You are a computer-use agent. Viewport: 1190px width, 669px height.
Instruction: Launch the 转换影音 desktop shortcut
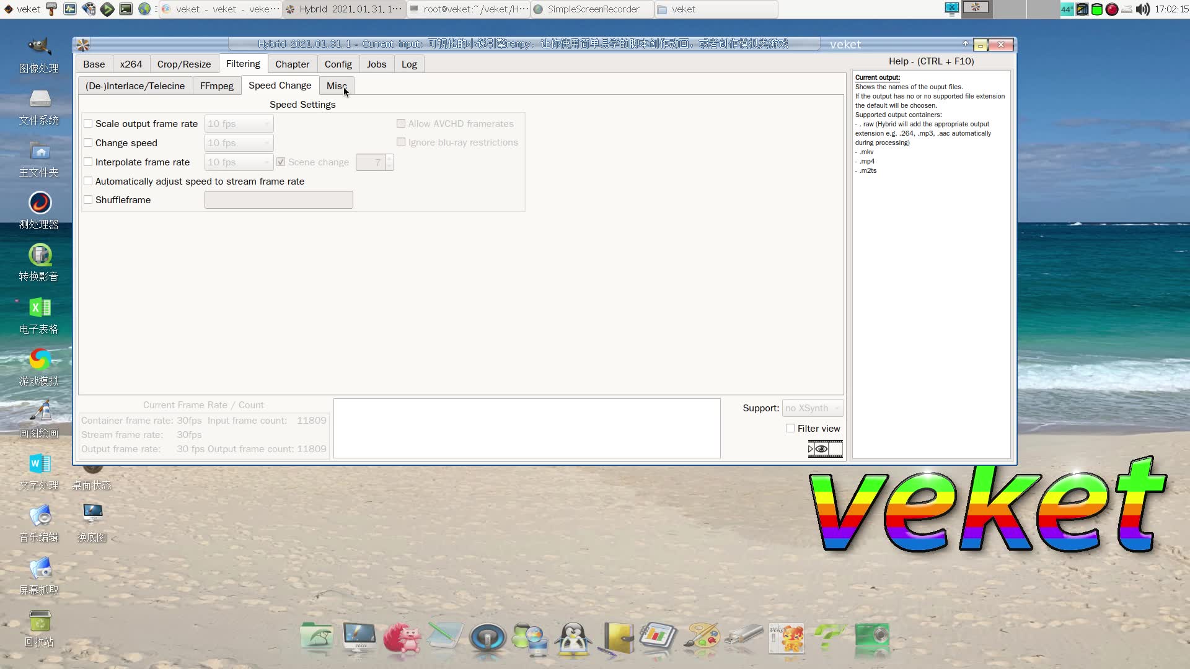coord(40,256)
